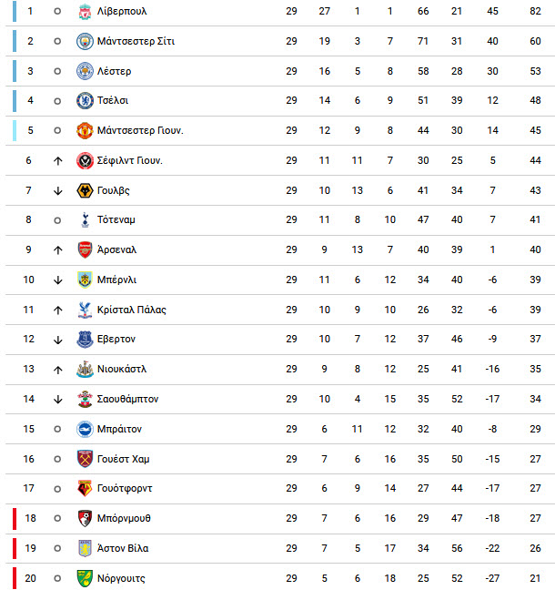Open the Λέστερ team link
The width and height of the screenshot is (555, 600).
coord(114,71)
